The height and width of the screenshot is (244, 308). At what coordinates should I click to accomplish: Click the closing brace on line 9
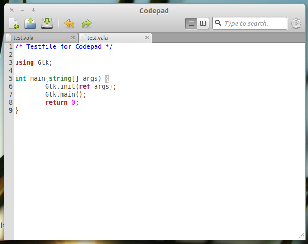point(17,110)
